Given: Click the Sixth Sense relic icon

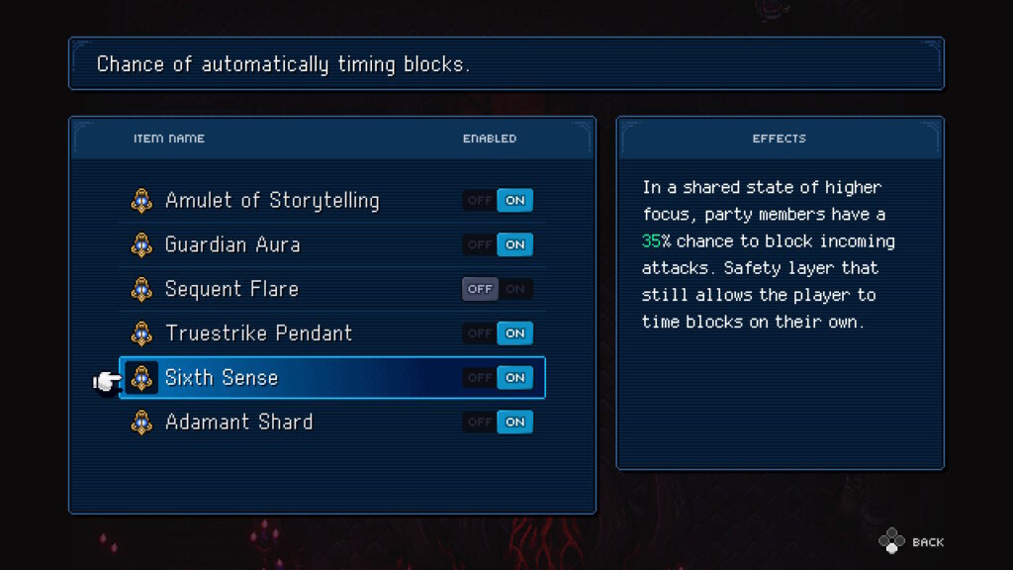Looking at the screenshot, I should (141, 377).
